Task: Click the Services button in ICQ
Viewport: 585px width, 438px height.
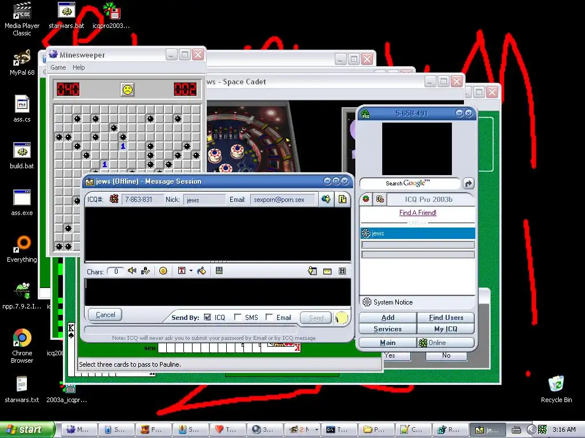Action: (388, 329)
